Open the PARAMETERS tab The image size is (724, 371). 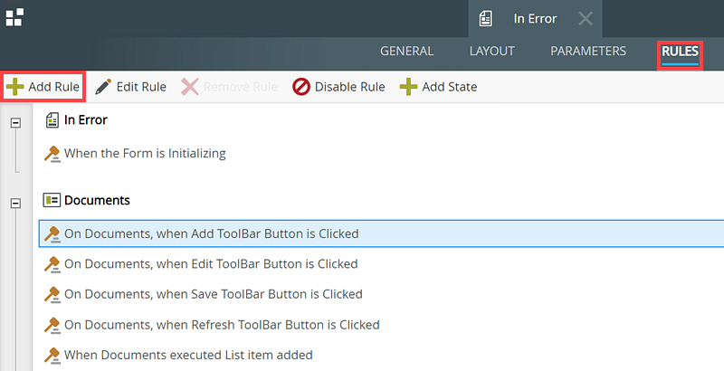point(588,52)
